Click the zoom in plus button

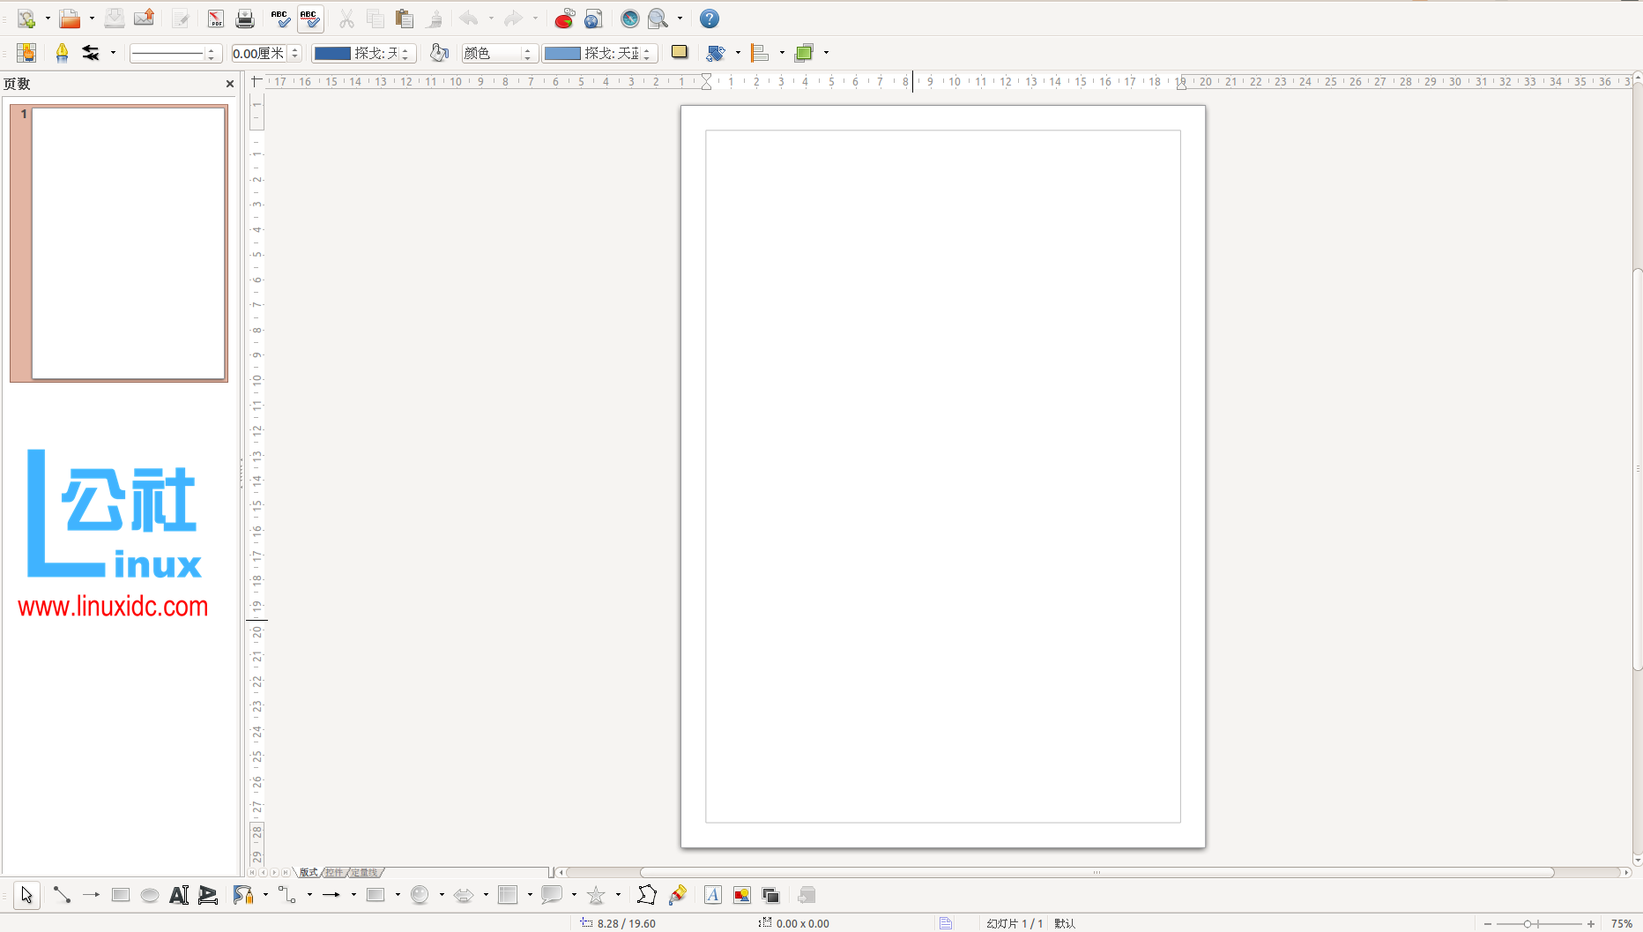click(1591, 923)
